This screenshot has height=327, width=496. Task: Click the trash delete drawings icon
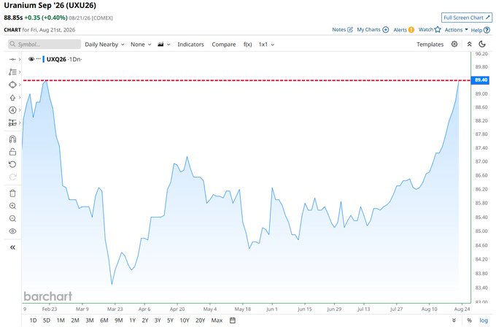pyautogui.click(x=12, y=193)
